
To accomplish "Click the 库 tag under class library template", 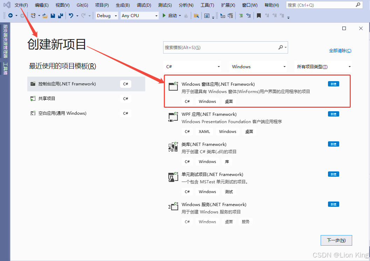I will pyautogui.click(x=227, y=162).
